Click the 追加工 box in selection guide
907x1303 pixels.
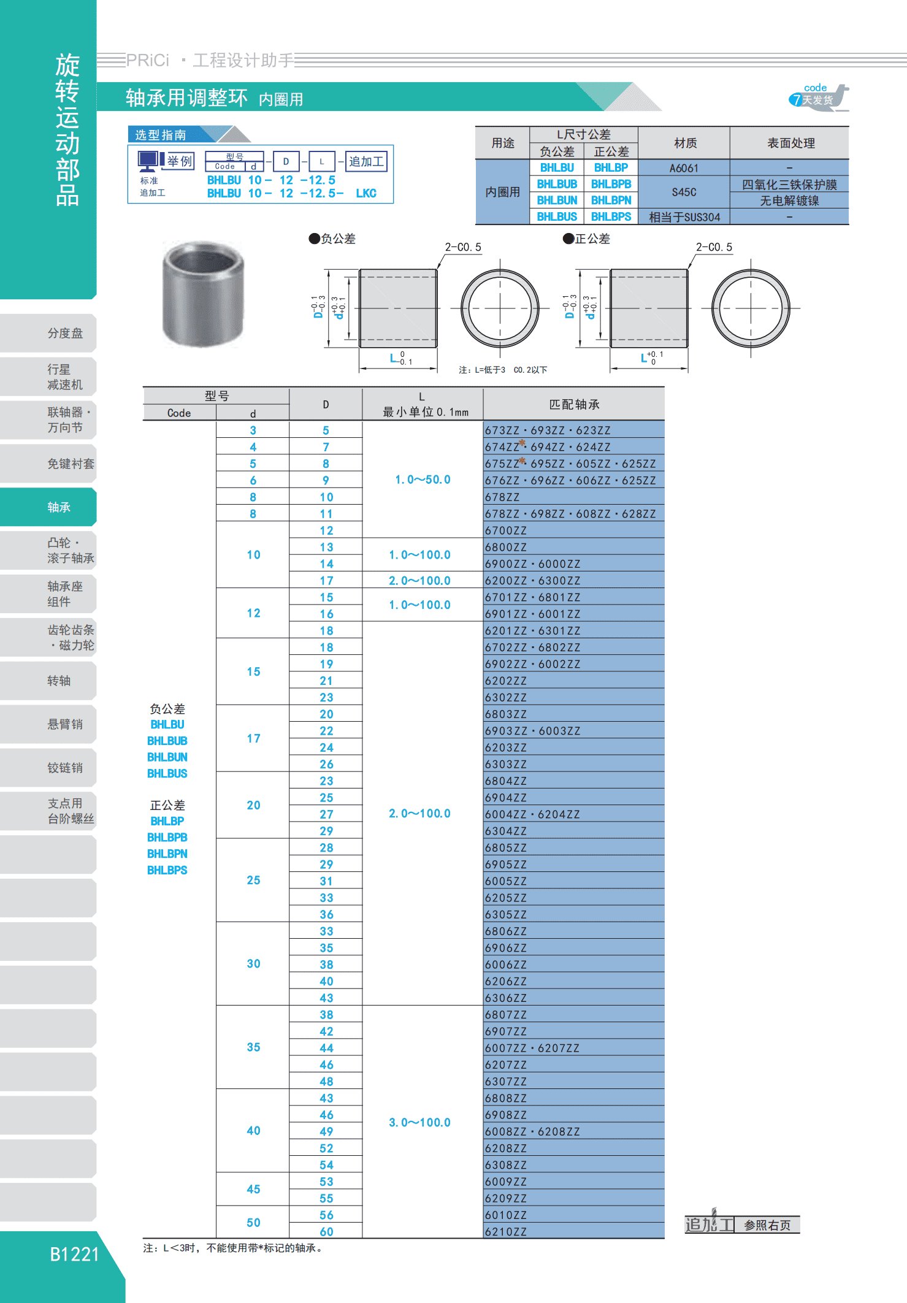tap(366, 161)
